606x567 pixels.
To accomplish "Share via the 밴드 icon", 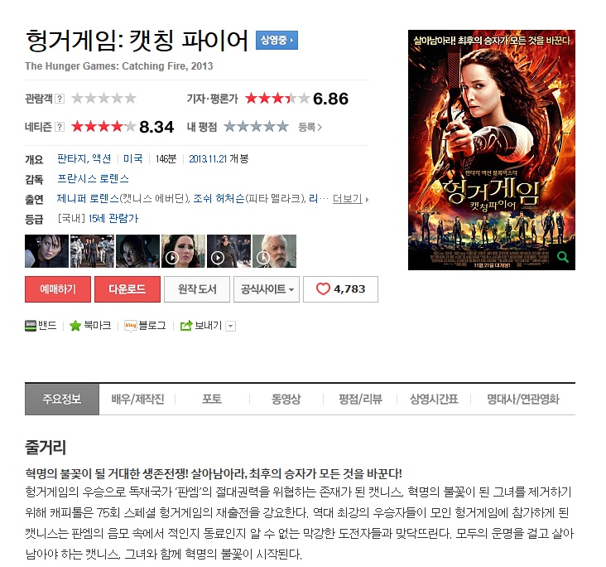I will pyautogui.click(x=31, y=326).
